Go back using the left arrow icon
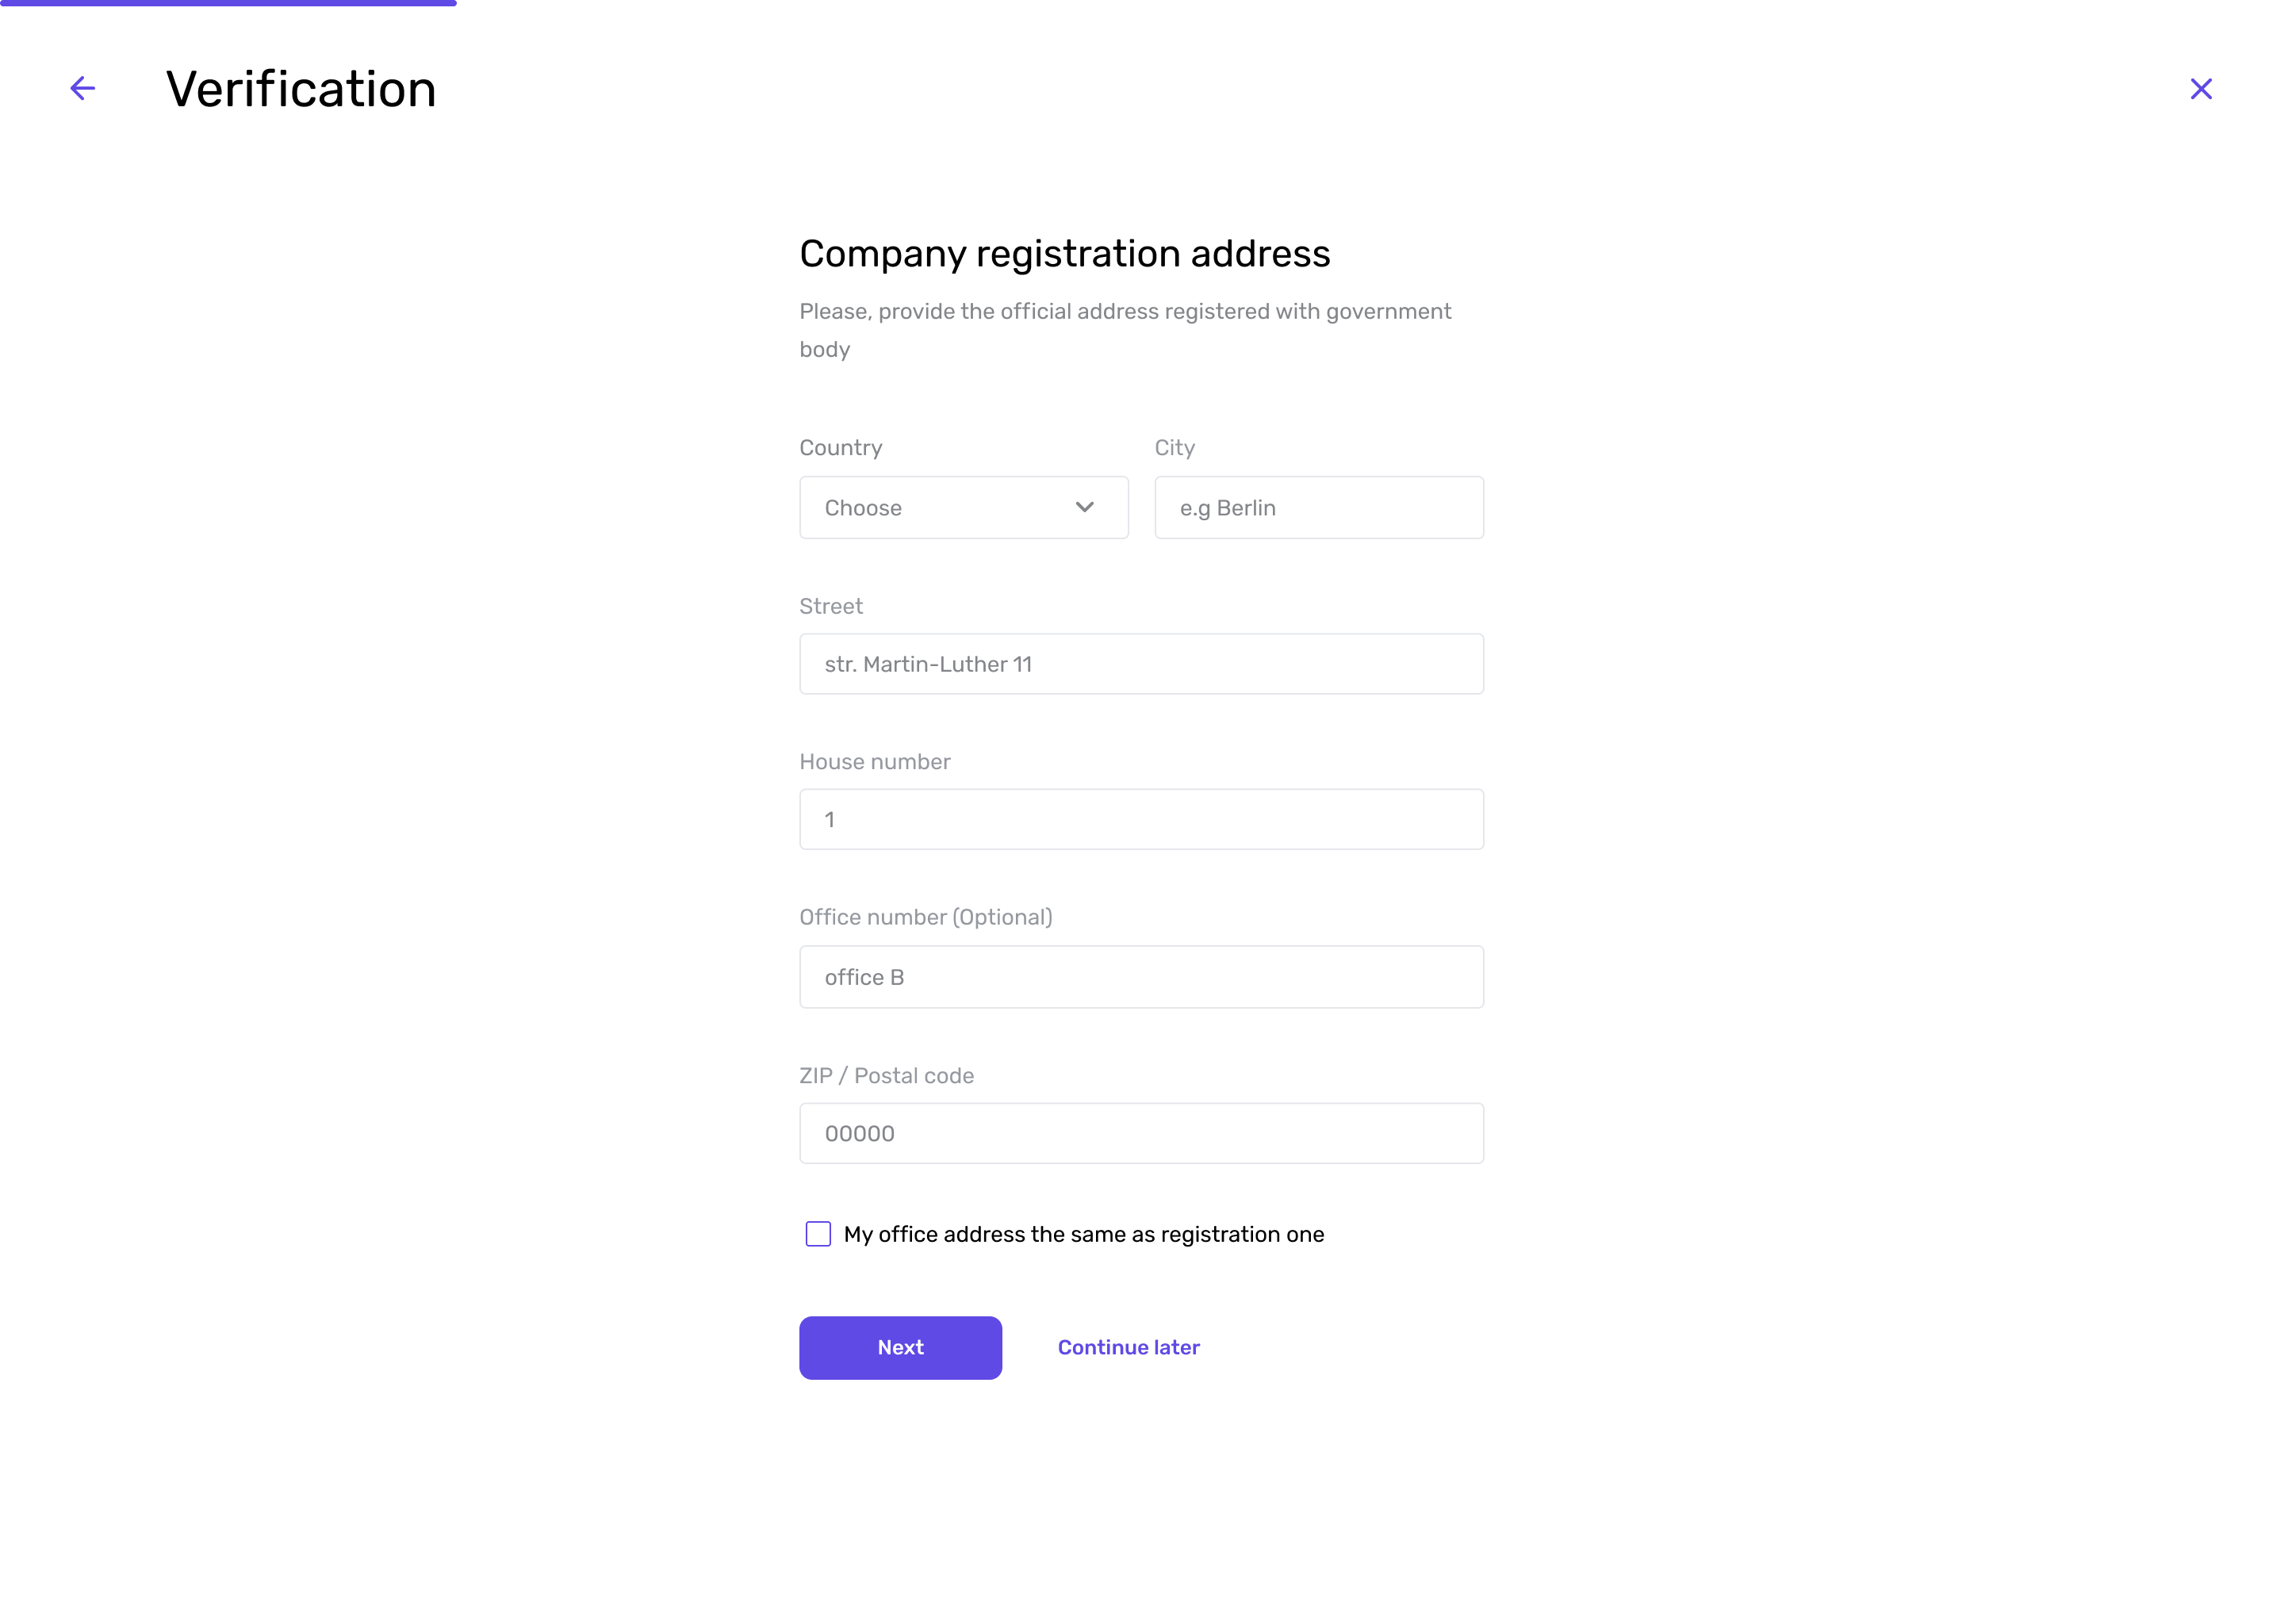 coord(83,89)
